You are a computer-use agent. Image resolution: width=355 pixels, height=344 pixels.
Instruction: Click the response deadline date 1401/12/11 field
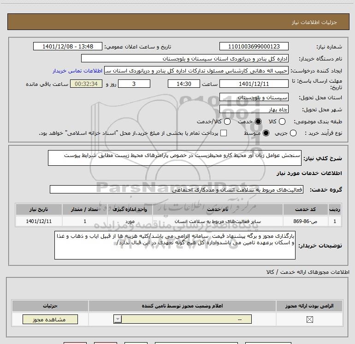254,84
